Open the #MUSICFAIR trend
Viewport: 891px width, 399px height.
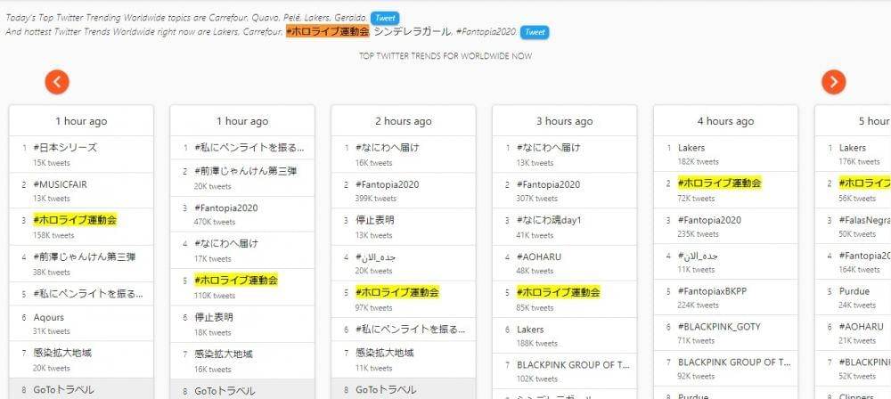coord(61,184)
